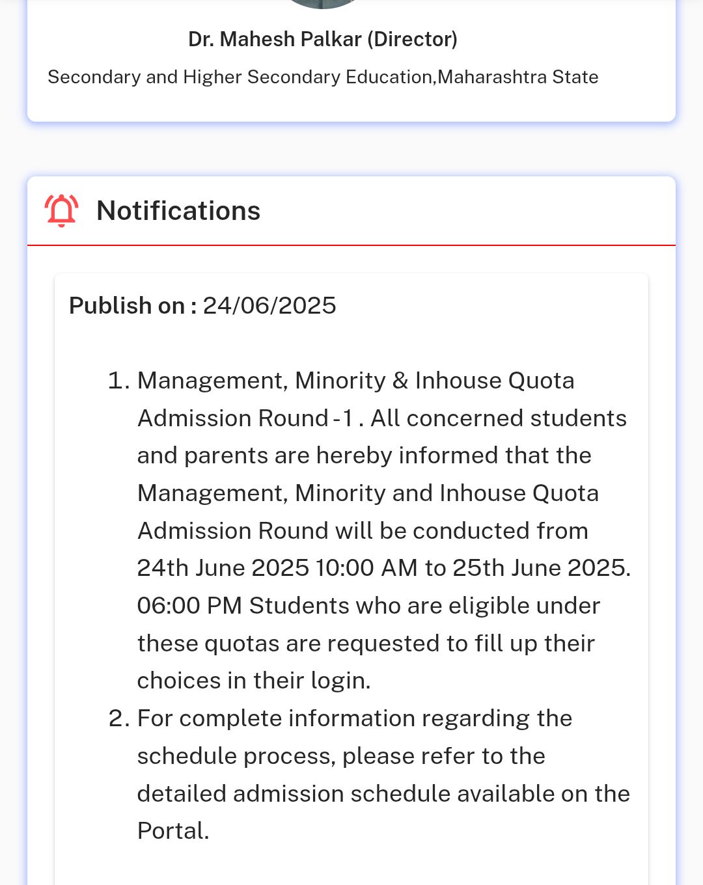Click the 06:00 PM closing time

[189, 606]
